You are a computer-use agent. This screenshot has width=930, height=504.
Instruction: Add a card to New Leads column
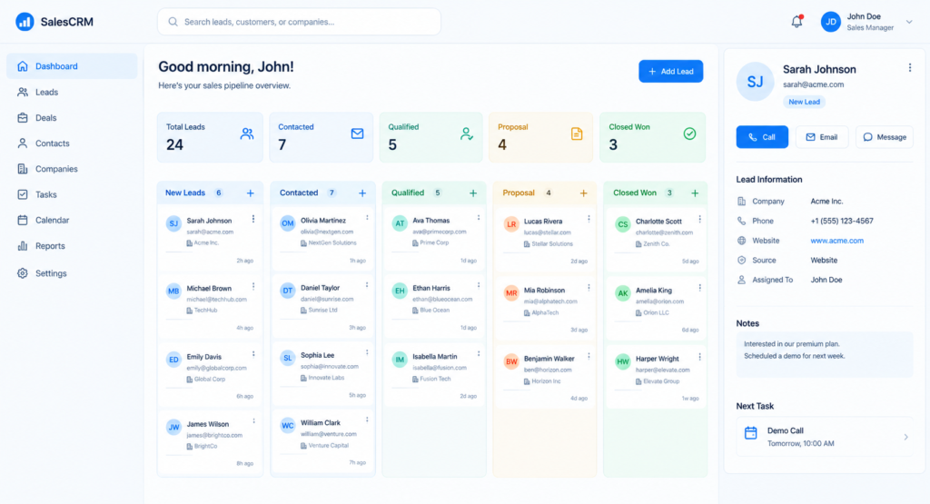pos(251,193)
